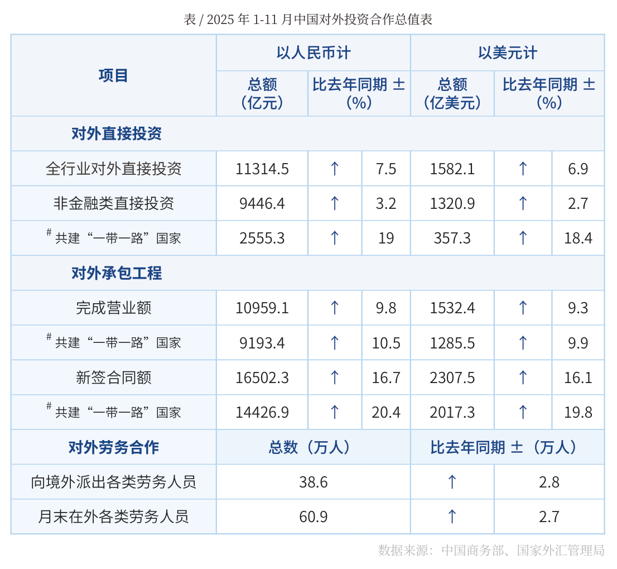Click the 数据来源 source text

(x=491, y=550)
